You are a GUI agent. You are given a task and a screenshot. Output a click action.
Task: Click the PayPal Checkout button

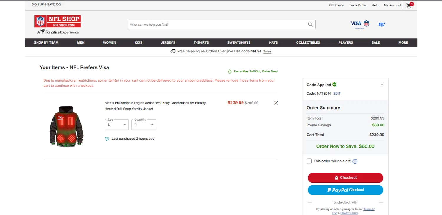[345, 190]
